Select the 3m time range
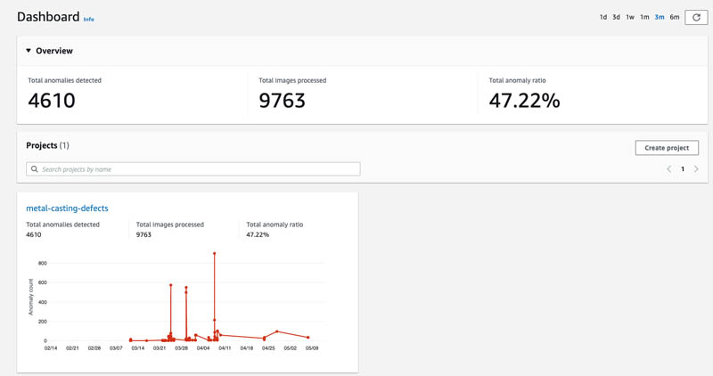 tap(660, 17)
